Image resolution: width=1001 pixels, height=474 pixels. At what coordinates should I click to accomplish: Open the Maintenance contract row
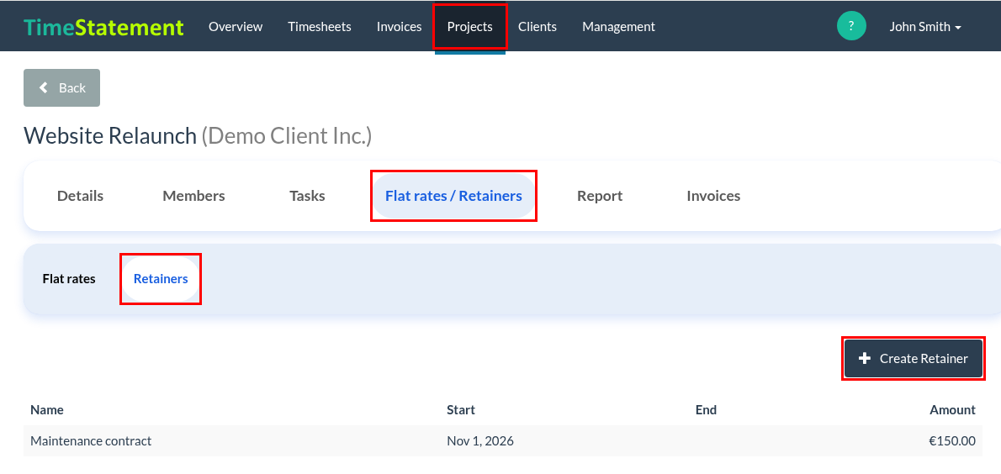point(503,441)
